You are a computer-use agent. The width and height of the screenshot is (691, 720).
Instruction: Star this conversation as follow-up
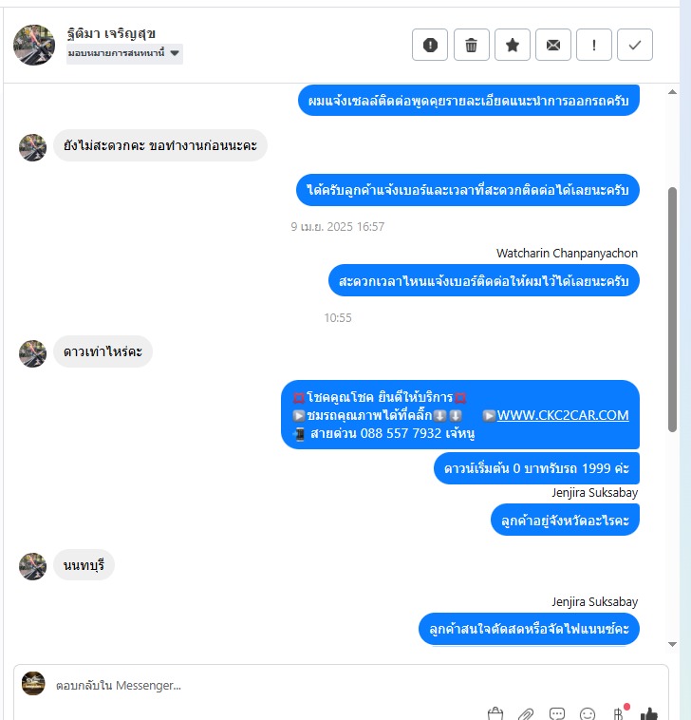tap(512, 45)
